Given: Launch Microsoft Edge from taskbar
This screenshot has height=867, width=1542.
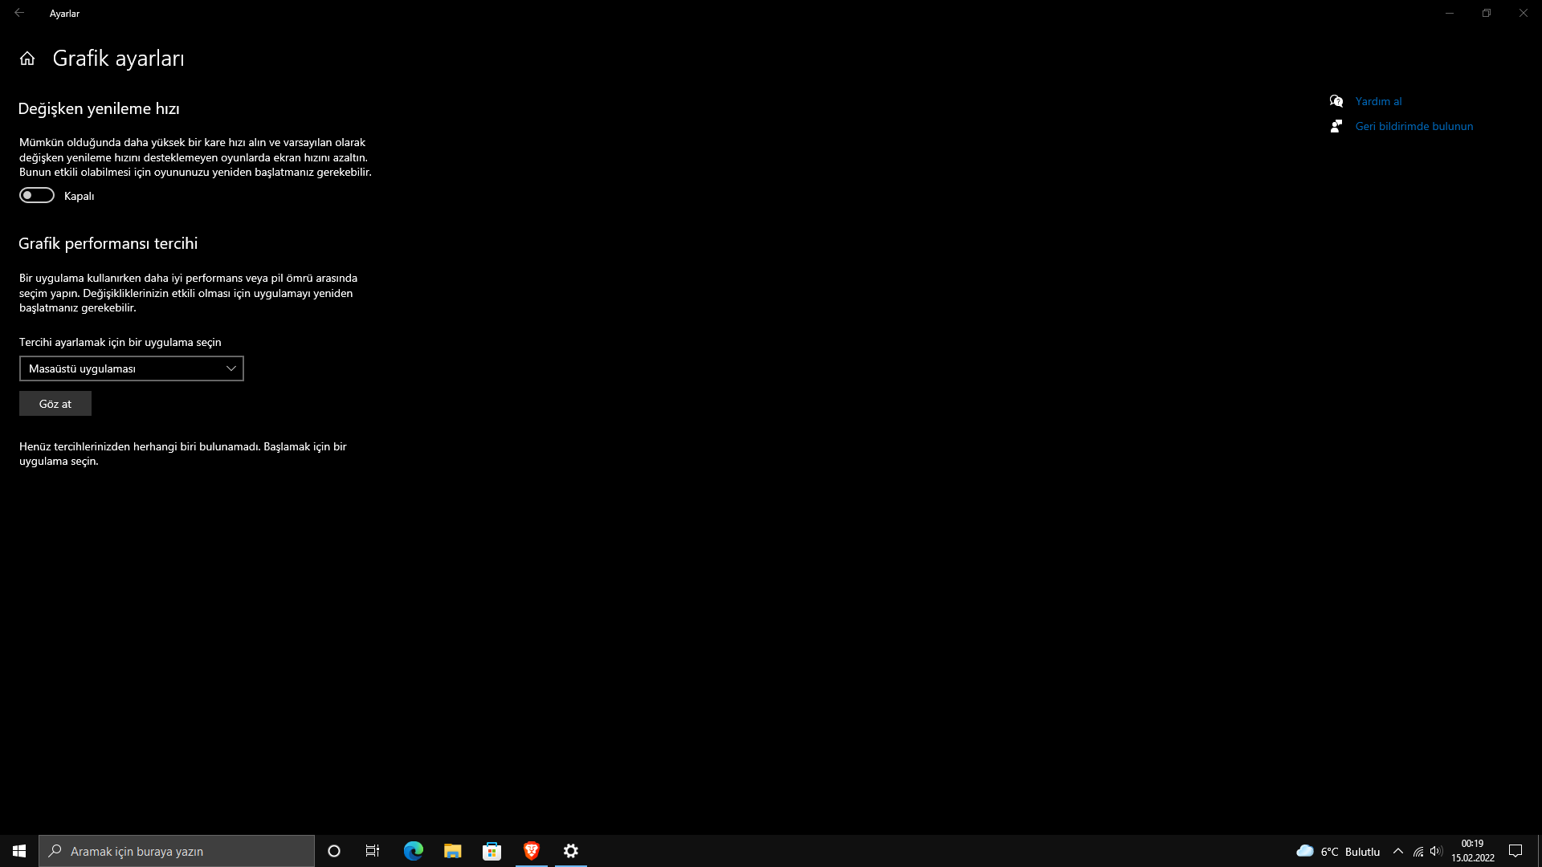Looking at the screenshot, I should click(x=413, y=851).
